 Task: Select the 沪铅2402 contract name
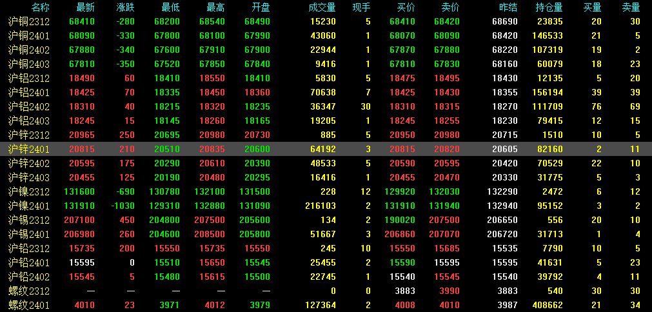pos(29,277)
